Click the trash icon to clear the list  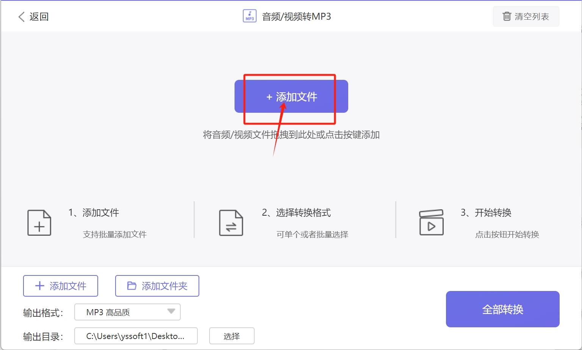(x=507, y=16)
